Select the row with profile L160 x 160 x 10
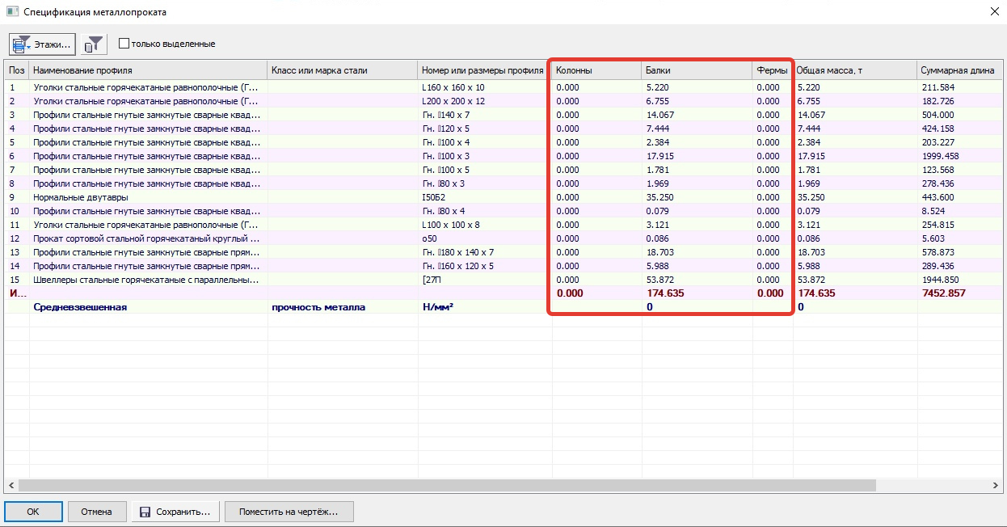1007x527 pixels. (x=453, y=87)
